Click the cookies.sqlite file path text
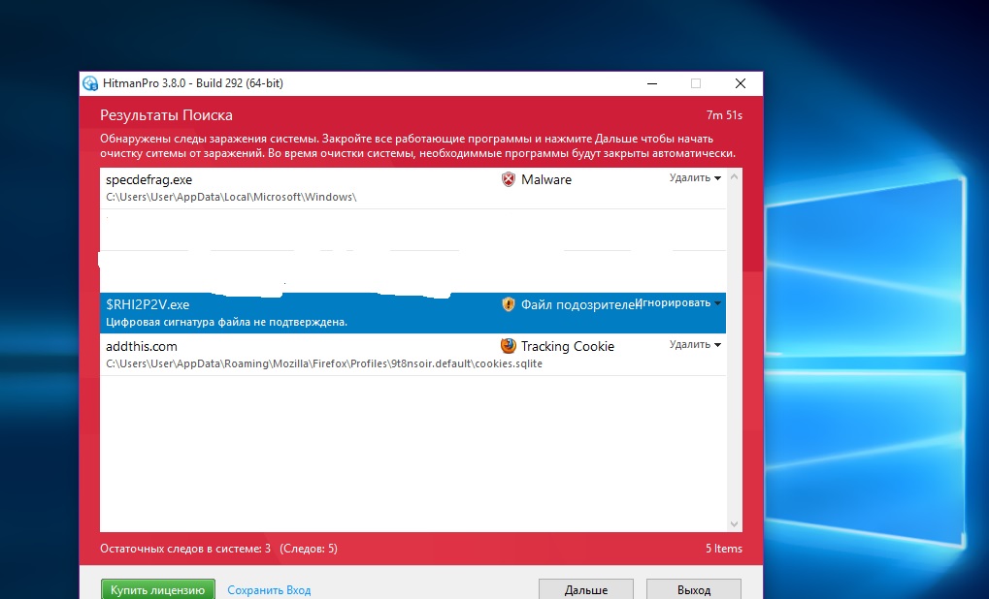The width and height of the screenshot is (989, 599). pyautogui.click(x=324, y=363)
